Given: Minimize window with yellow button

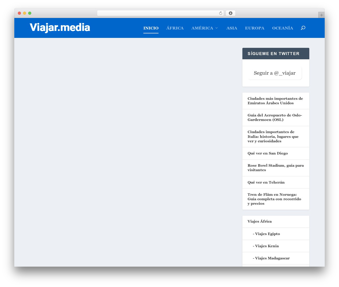Looking at the screenshot, I should (25, 13).
